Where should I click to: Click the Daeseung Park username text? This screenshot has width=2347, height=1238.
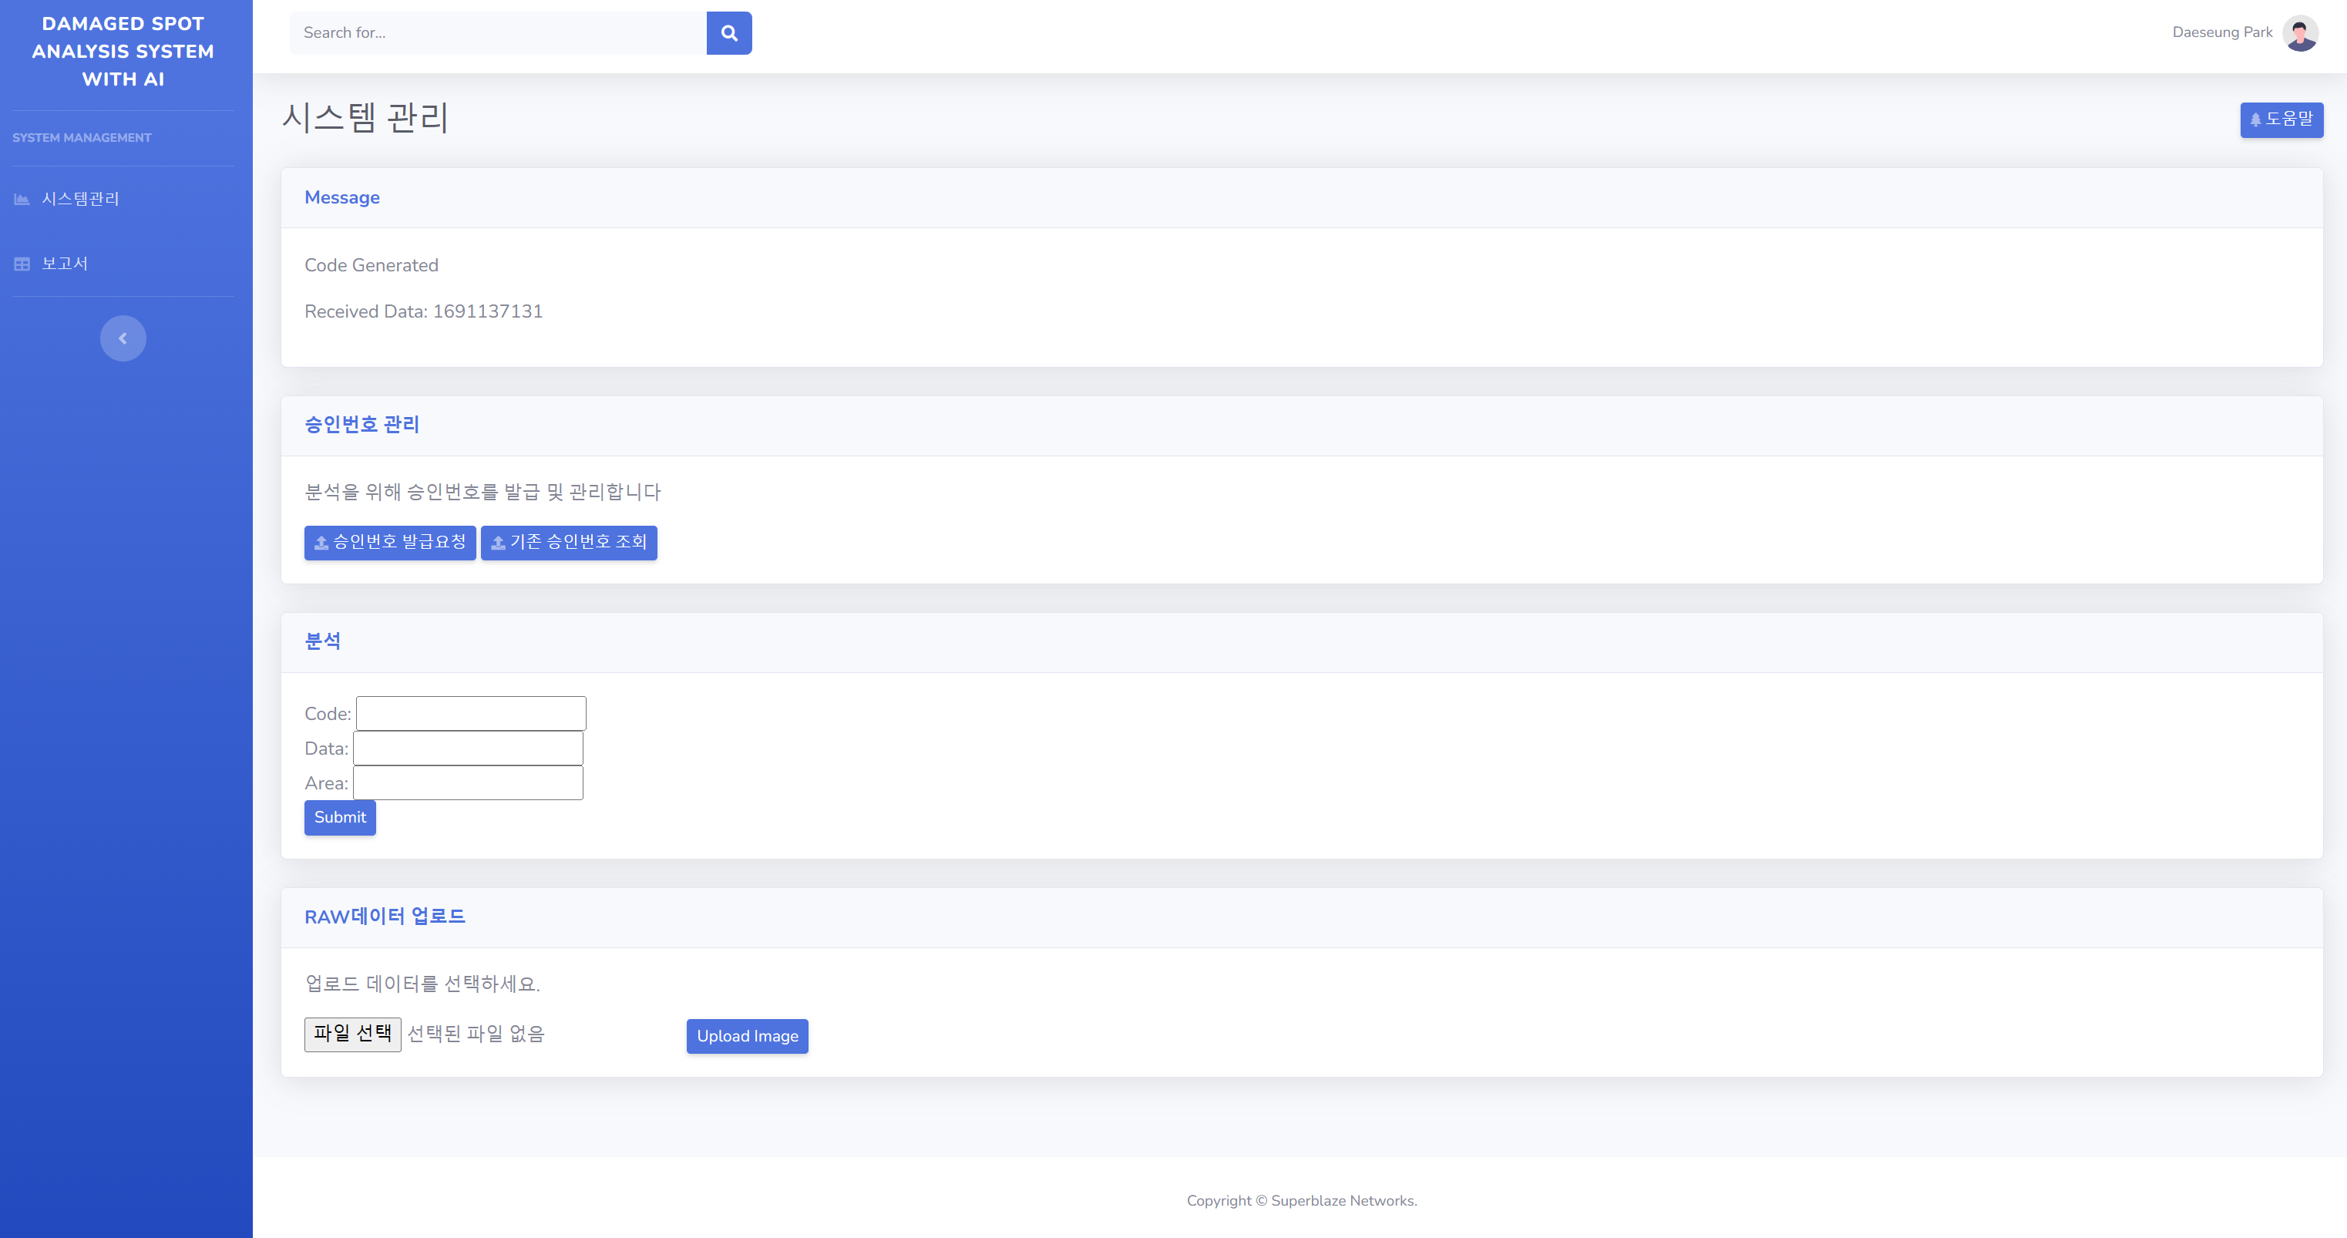click(2221, 32)
